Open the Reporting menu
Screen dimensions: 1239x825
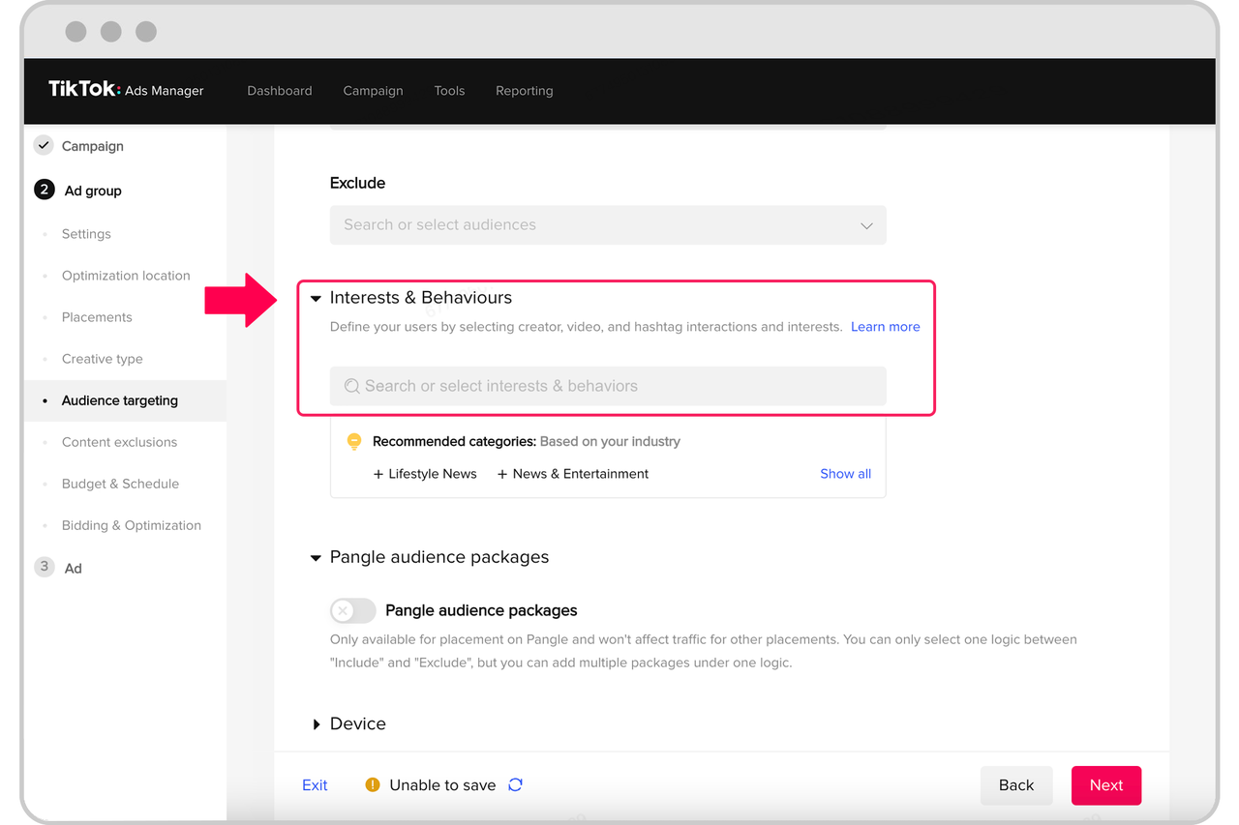coord(524,90)
